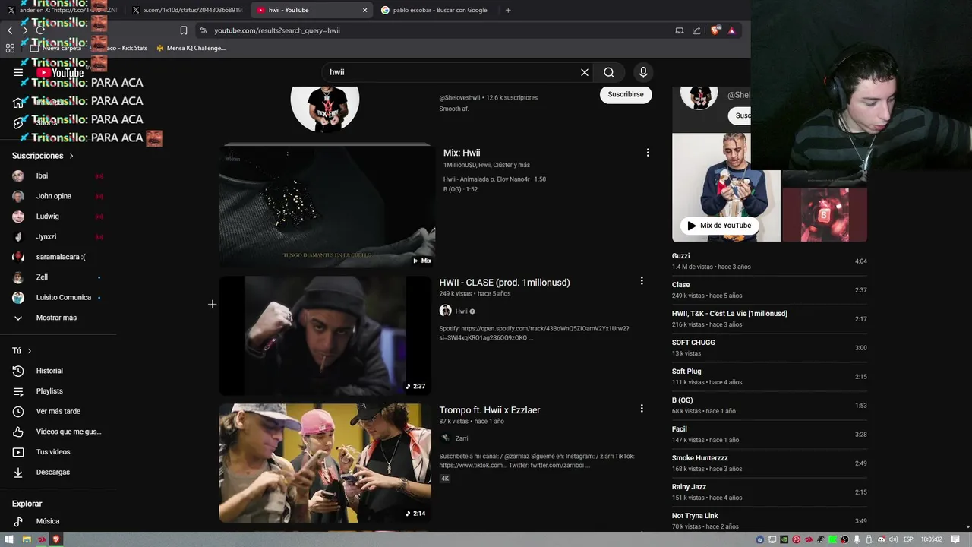Clear the search box with the X

point(585,72)
